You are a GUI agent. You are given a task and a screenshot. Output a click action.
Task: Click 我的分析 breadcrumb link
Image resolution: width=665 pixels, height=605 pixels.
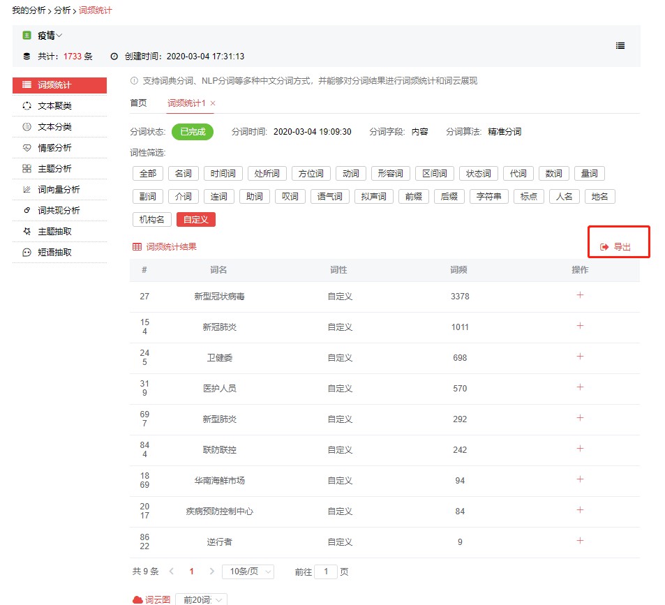28,10
